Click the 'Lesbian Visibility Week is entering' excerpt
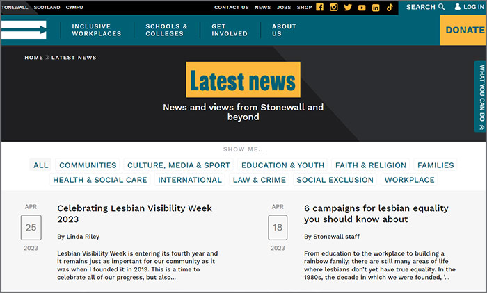 coord(138,265)
